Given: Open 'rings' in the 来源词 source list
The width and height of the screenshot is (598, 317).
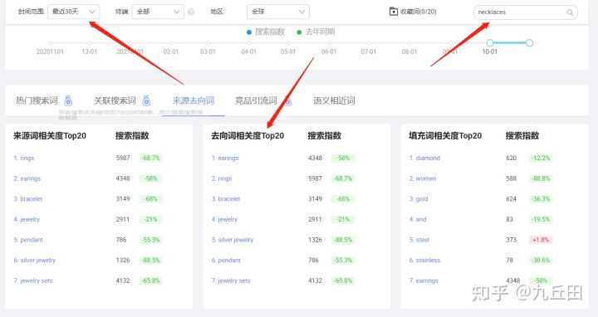Looking at the screenshot, I should (x=24, y=158).
